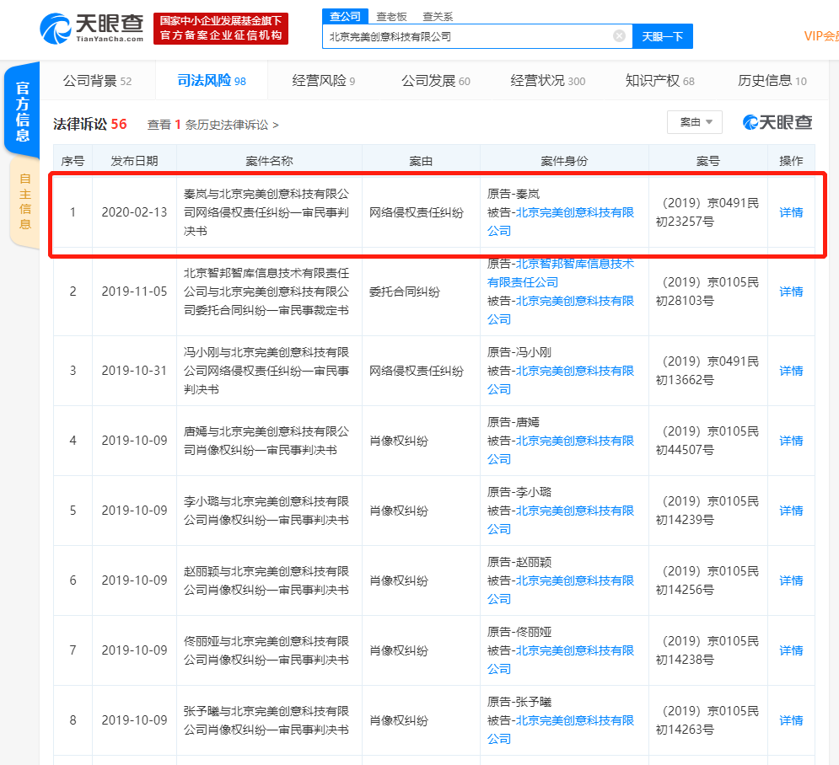Clear search field with the X icon

click(x=619, y=36)
